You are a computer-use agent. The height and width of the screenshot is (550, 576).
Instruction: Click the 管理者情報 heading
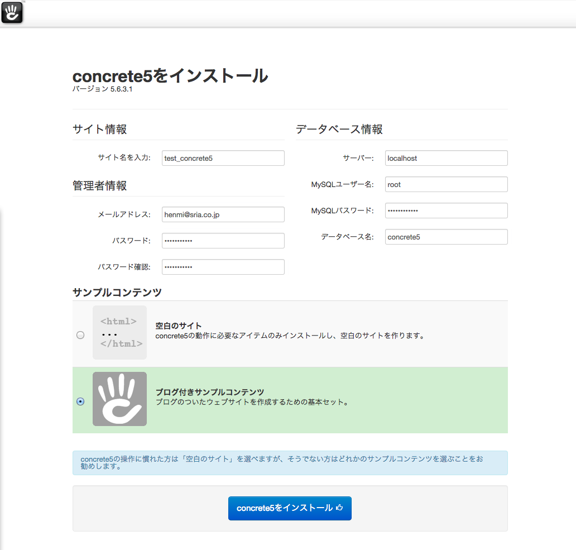(x=99, y=185)
